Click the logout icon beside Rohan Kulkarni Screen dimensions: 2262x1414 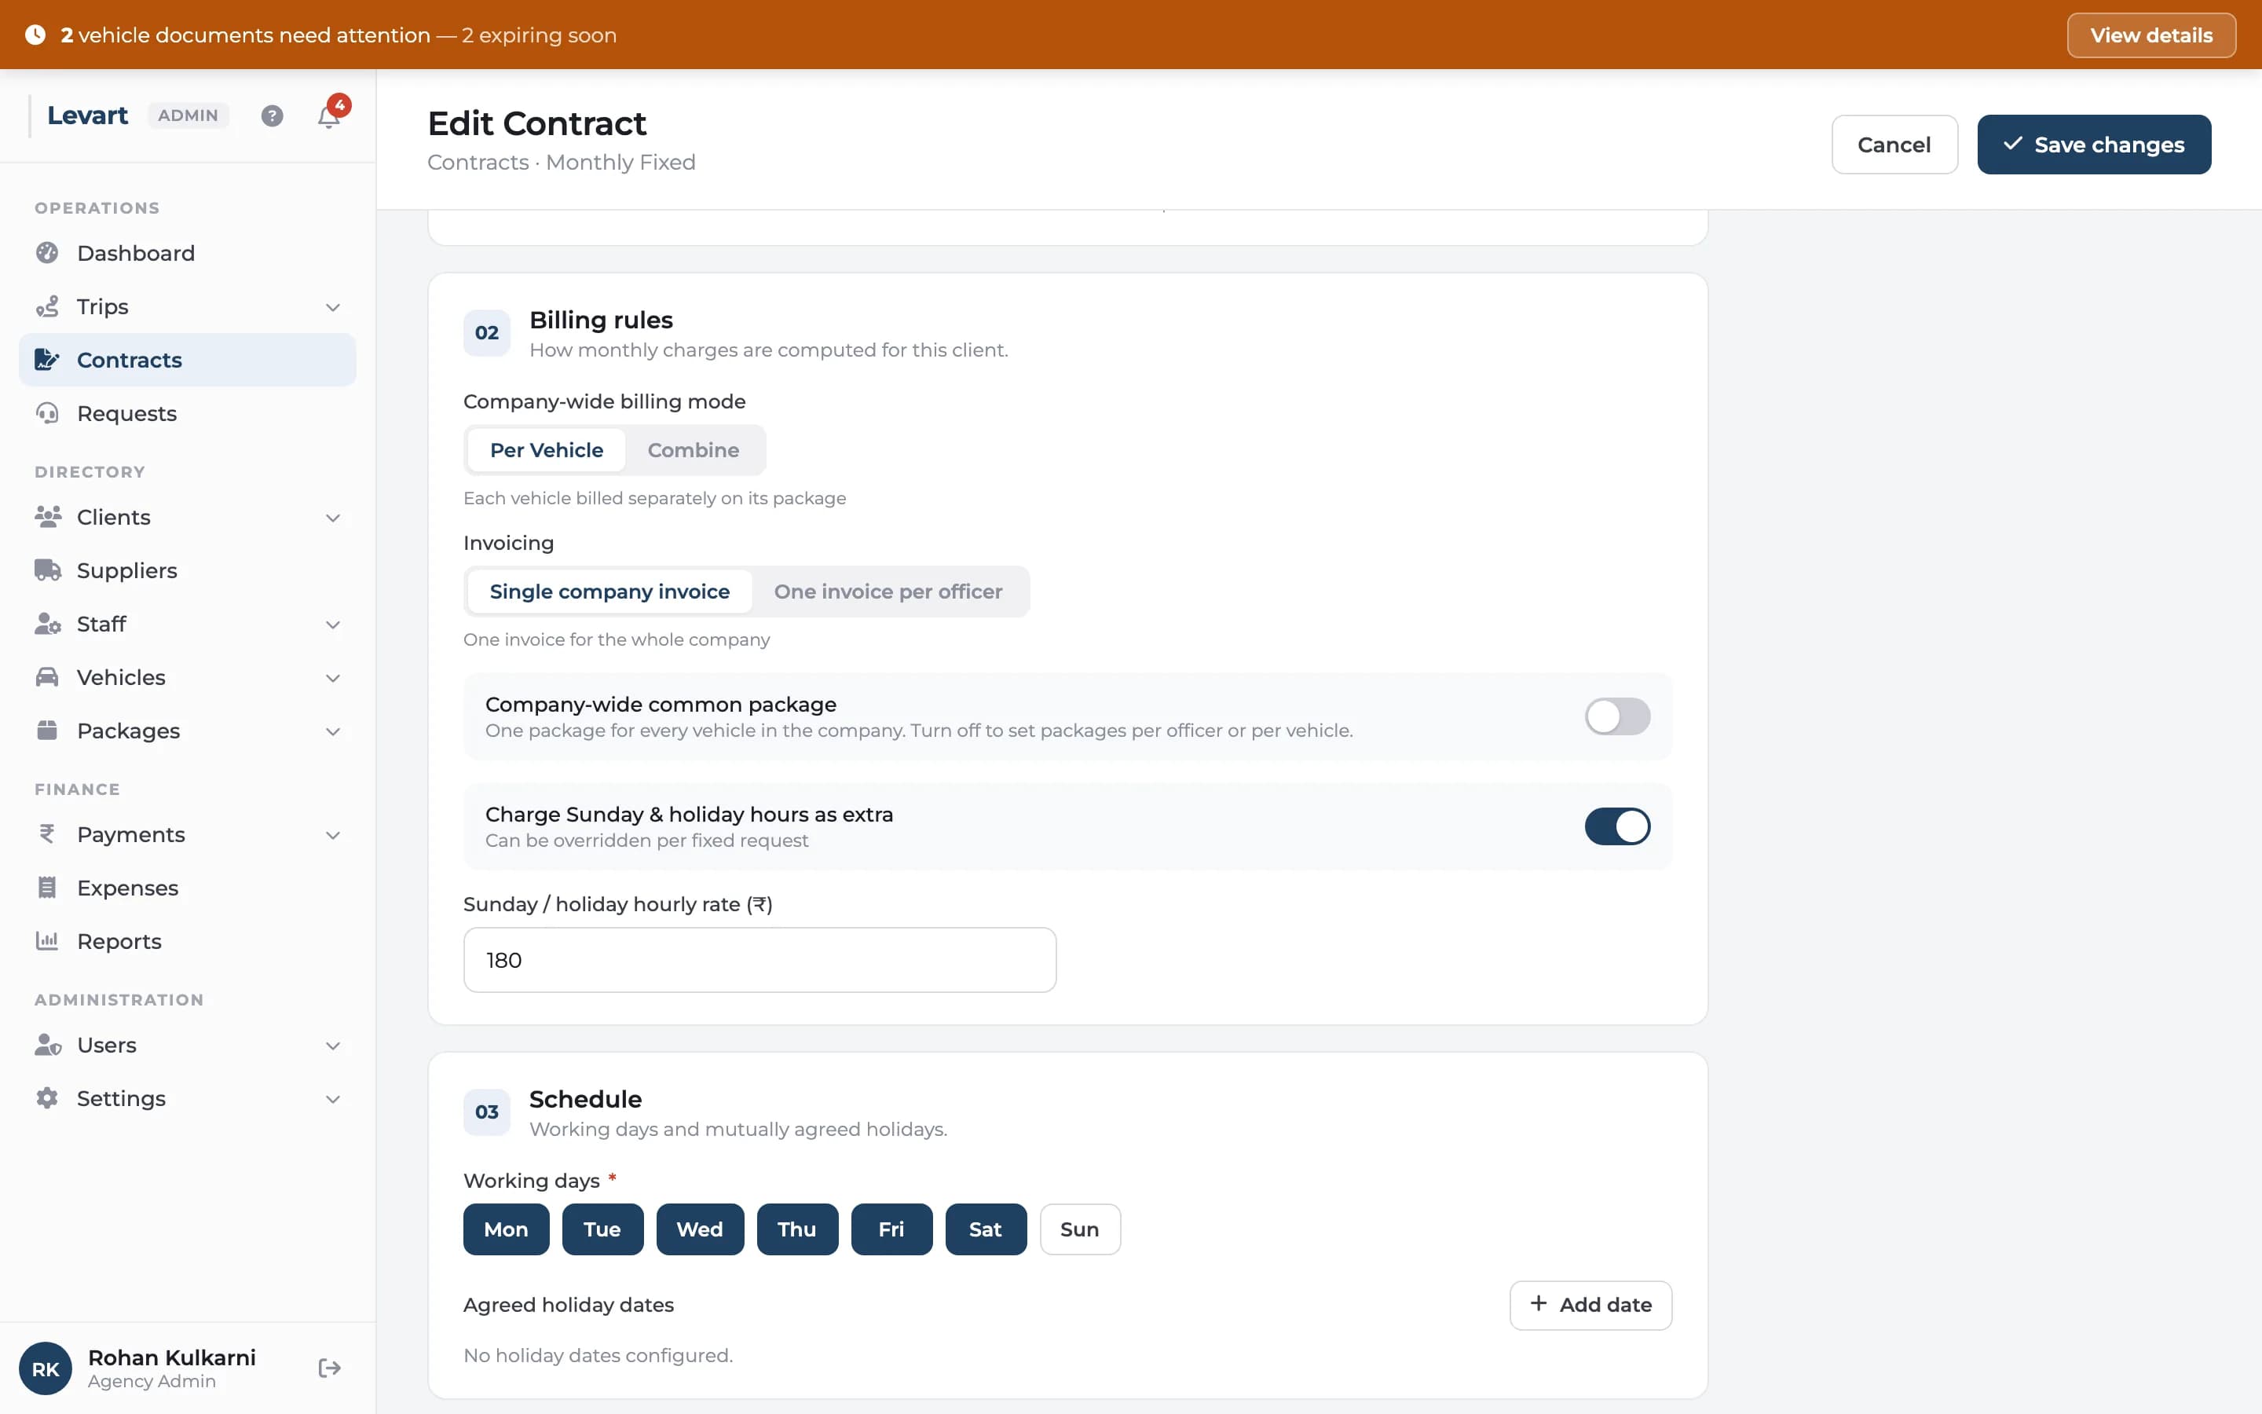(329, 1368)
